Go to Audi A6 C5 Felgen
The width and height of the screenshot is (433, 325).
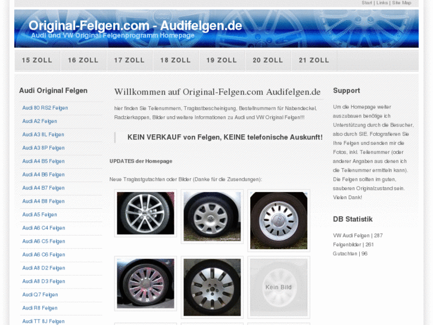point(43,242)
